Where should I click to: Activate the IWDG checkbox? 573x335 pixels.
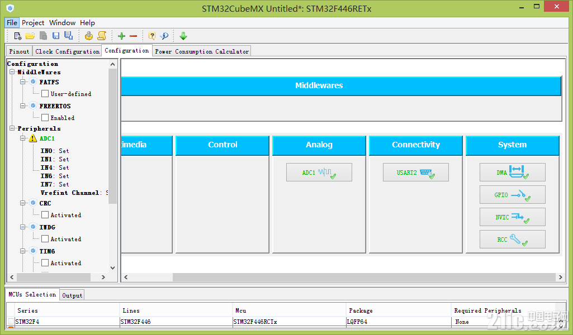pyautogui.click(x=45, y=239)
